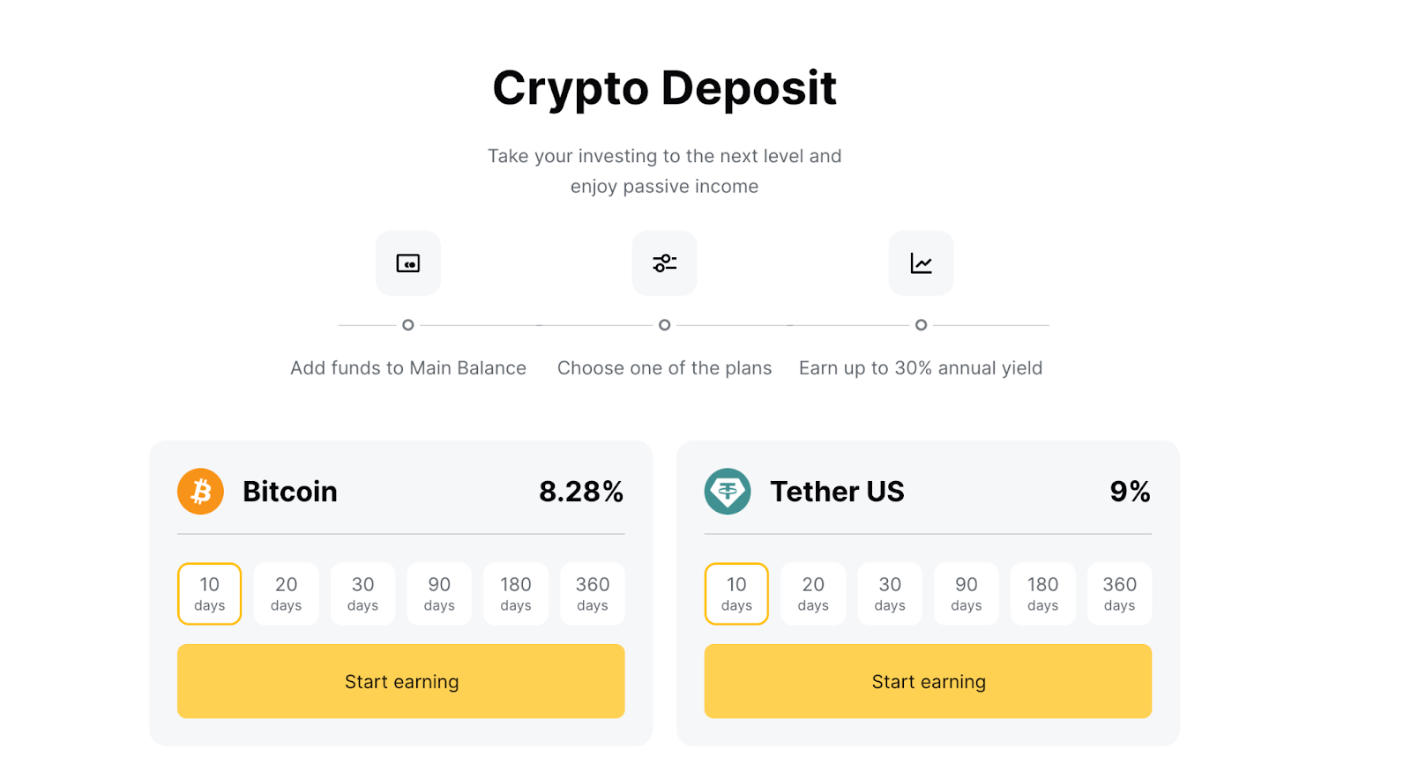The image size is (1411, 763).
Task: Click the 8.28% Bitcoin rate text
Action: point(582,491)
